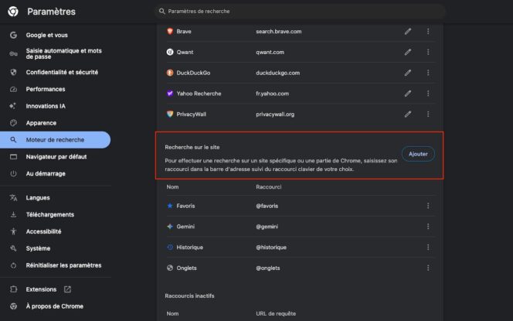
Task: Edit the Yahoo Recherche entry
Action: click(408, 94)
